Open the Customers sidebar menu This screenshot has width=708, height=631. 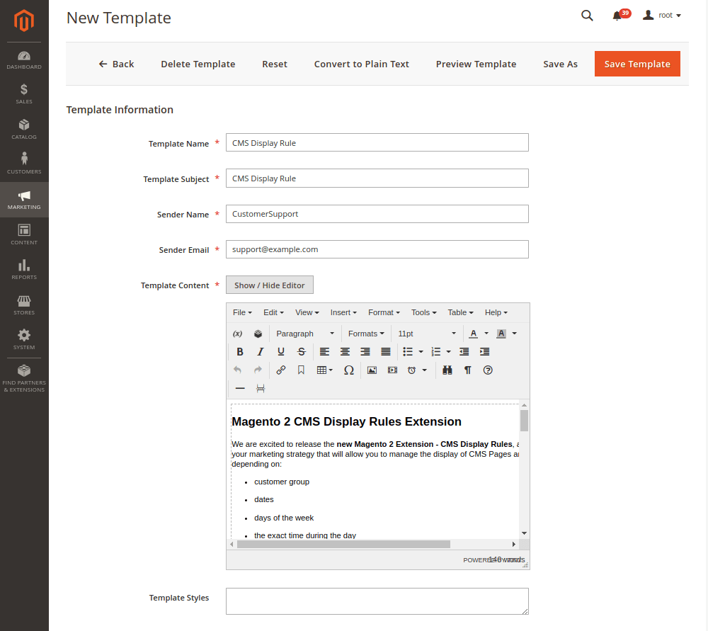pyautogui.click(x=24, y=164)
